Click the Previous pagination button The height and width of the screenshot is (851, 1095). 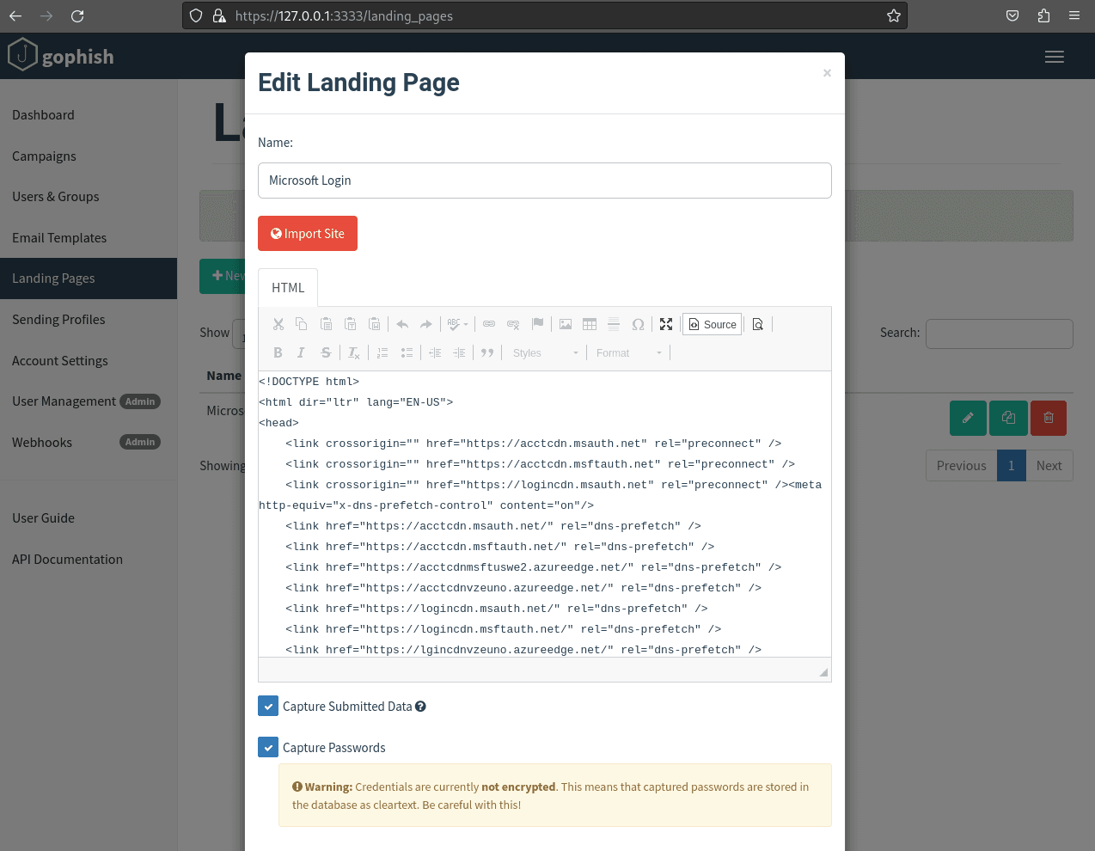(x=961, y=466)
